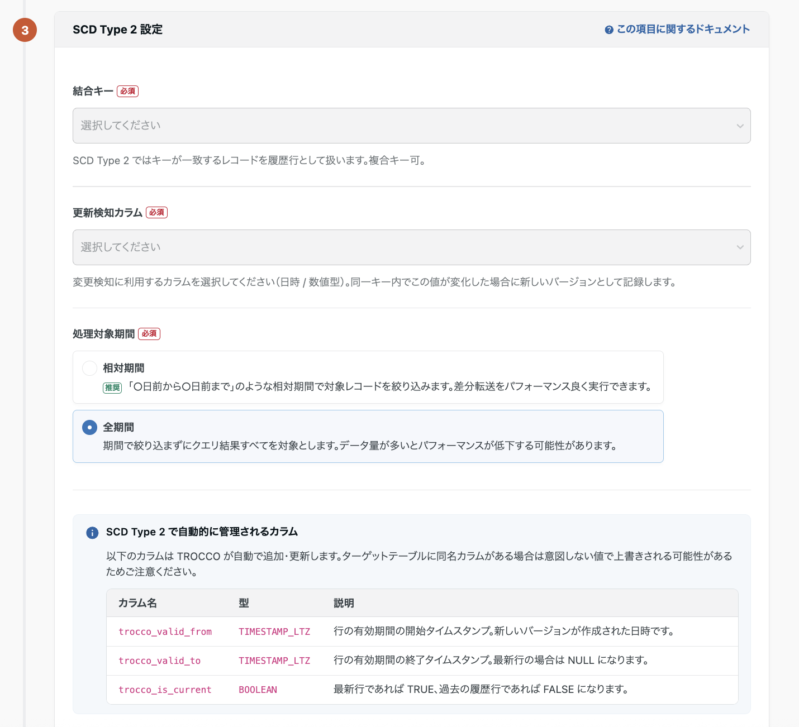The image size is (799, 727).
Task: Click the BOOLEAN type cell
Action: (x=258, y=690)
